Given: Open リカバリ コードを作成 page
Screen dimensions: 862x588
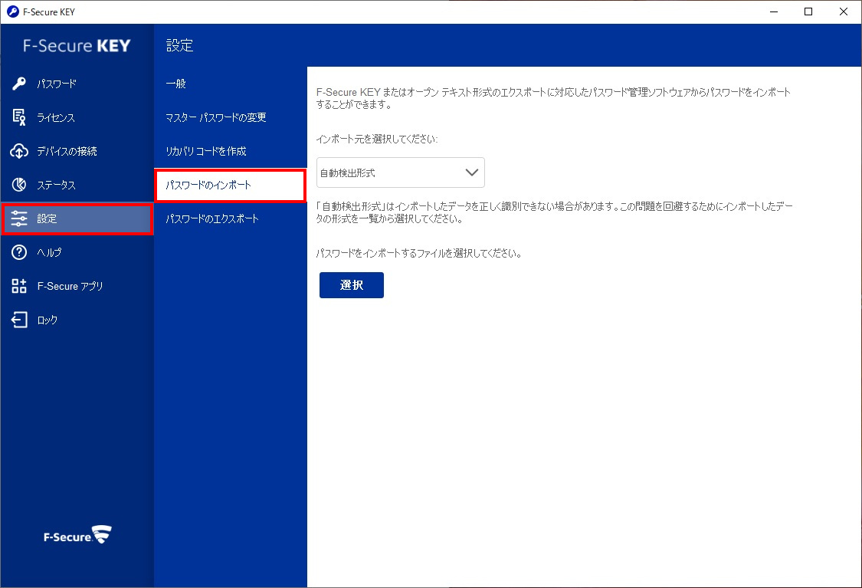Looking at the screenshot, I should click(x=206, y=151).
